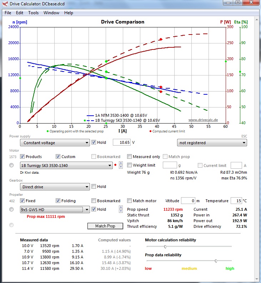Click green operating point dot on chart legend
Screen dimensions: 261x283
[x=47, y=131]
